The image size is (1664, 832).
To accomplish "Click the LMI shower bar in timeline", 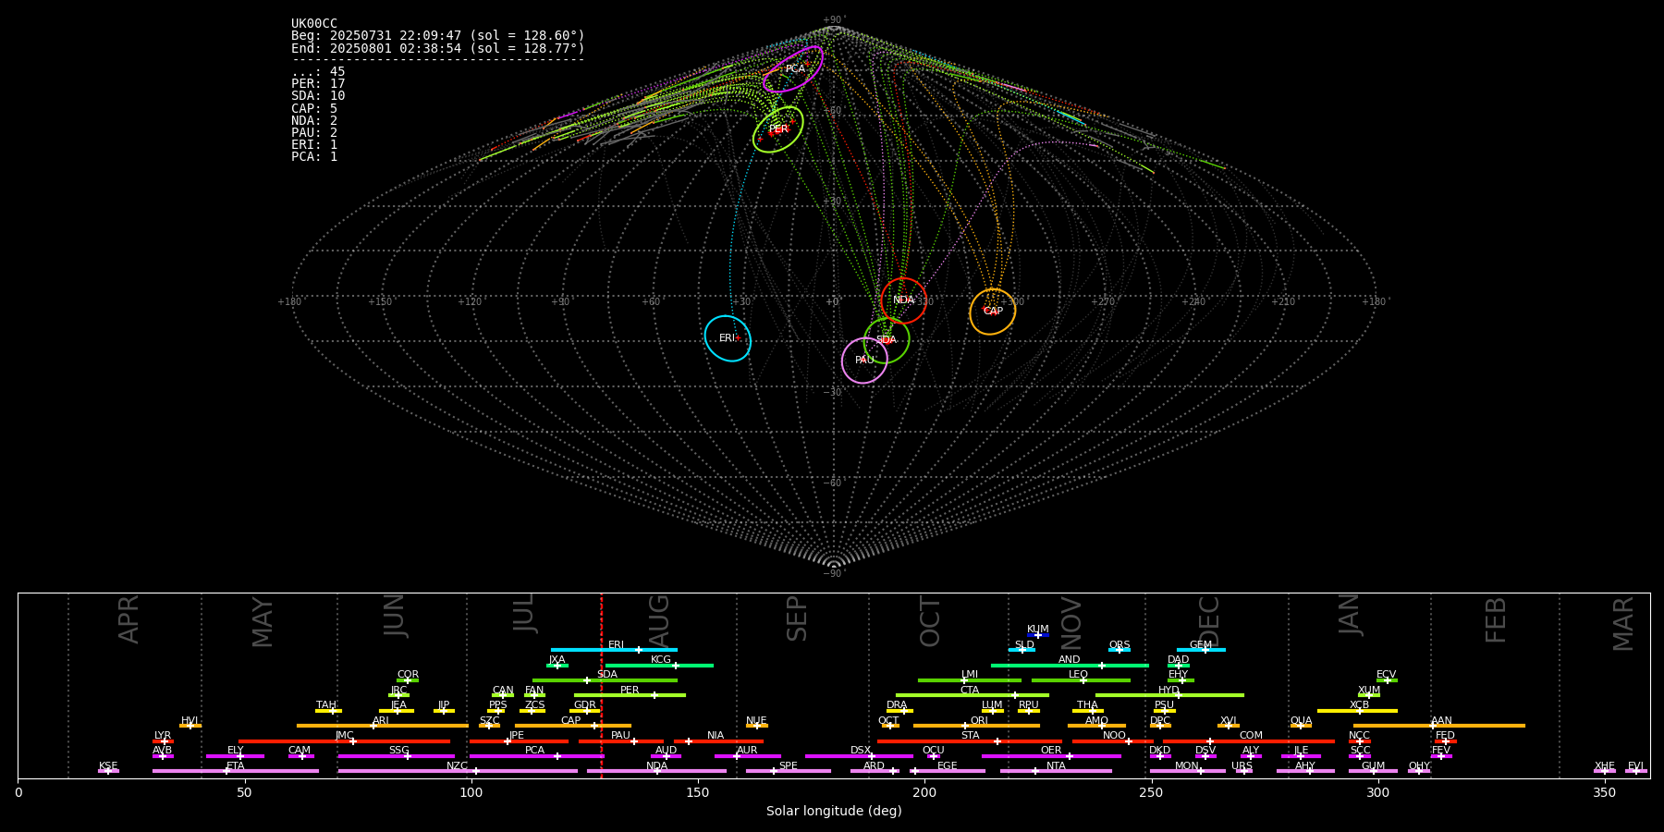I will pyautogui.click(x=970, y=680).
